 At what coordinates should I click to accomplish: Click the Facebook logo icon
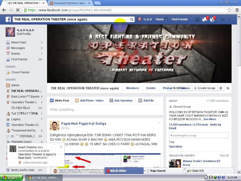(8, 19)
